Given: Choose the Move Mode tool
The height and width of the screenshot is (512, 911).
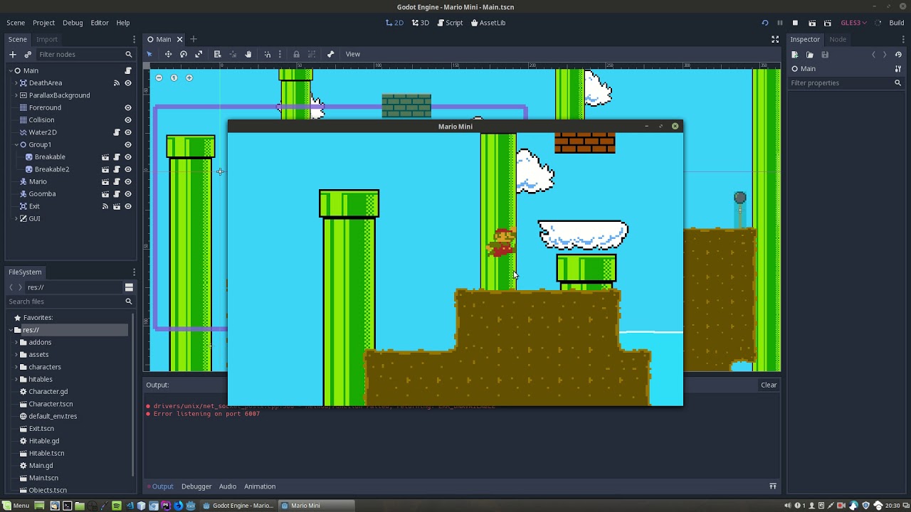Looking at the screenshot, I should (168, 54).
